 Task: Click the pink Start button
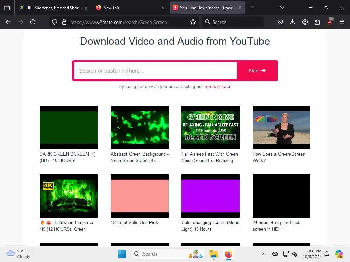pos(257,71)
